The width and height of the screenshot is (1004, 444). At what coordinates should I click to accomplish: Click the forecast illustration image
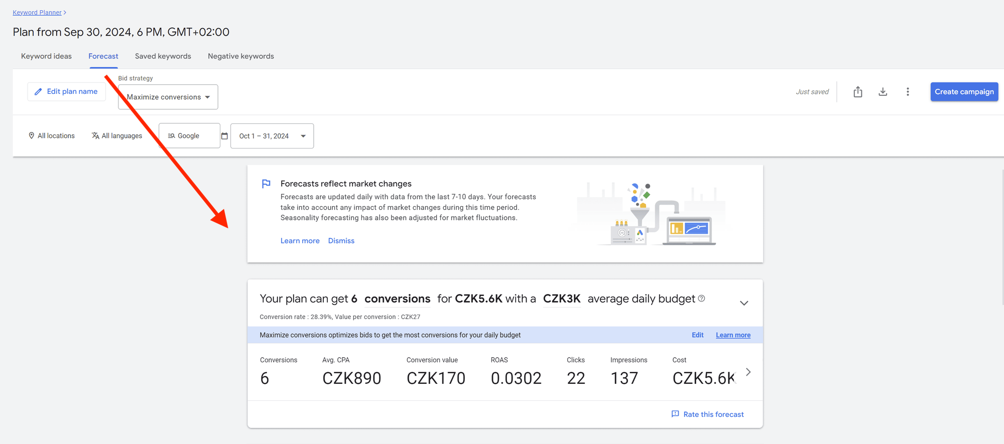pos(651,214)
